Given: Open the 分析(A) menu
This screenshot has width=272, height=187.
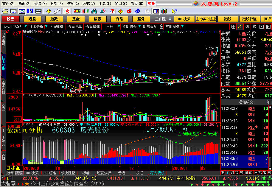Looking at the screenshot, I should (56, 4).
